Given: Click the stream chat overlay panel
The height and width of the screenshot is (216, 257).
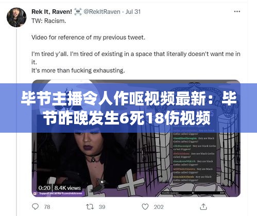Looking at the screenshot, I should (x=194, y=153).
